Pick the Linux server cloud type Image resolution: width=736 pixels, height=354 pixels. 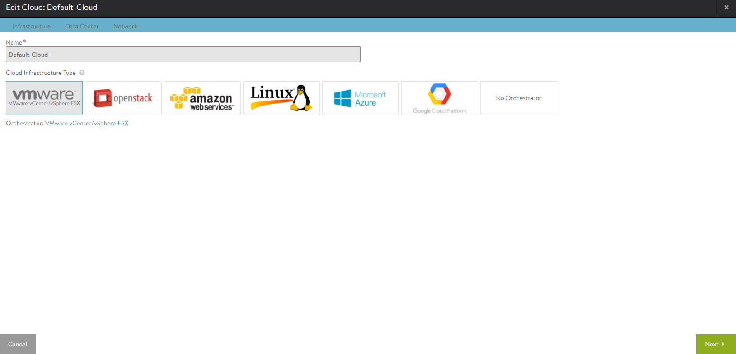point(281,98)
